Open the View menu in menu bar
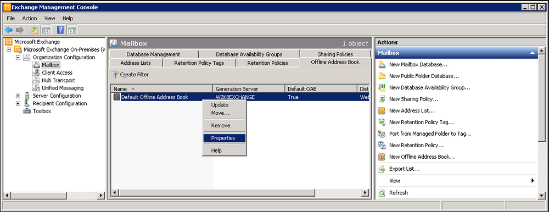This screenshot has width=549, height=212. [x=50, y=18]
